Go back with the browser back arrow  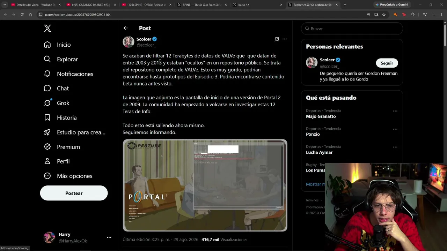point(5,15)
